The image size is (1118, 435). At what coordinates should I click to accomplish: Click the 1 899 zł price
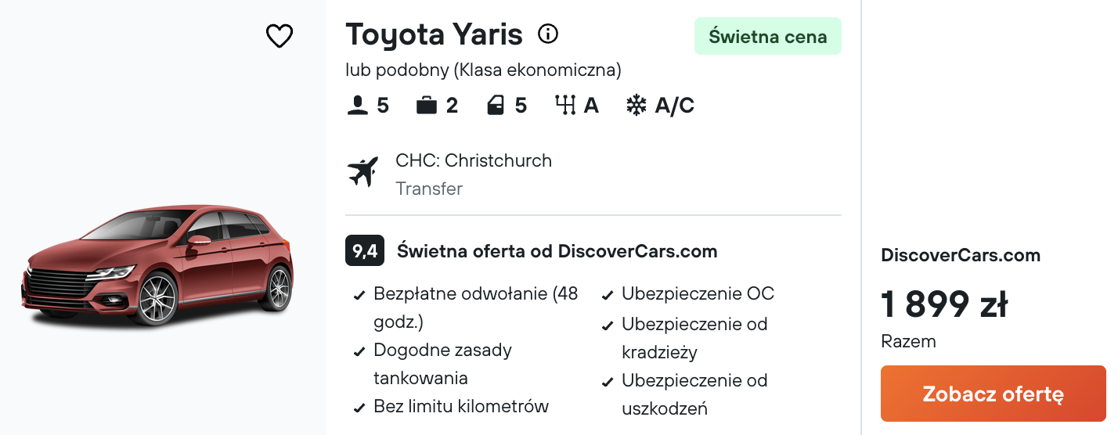point(944,304)
